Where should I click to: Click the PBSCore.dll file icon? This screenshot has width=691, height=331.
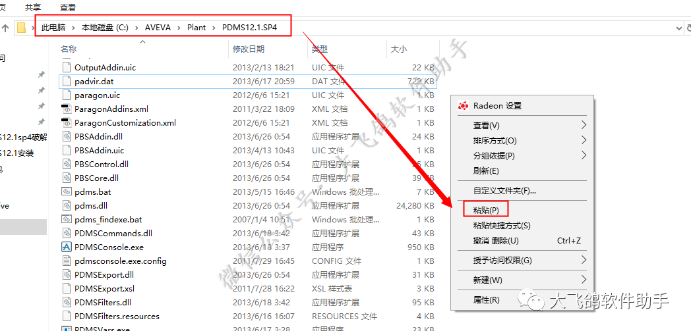click(x=66, y=178)
